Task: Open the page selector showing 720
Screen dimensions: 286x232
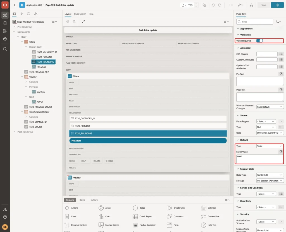Action: (x=187, y=5)
